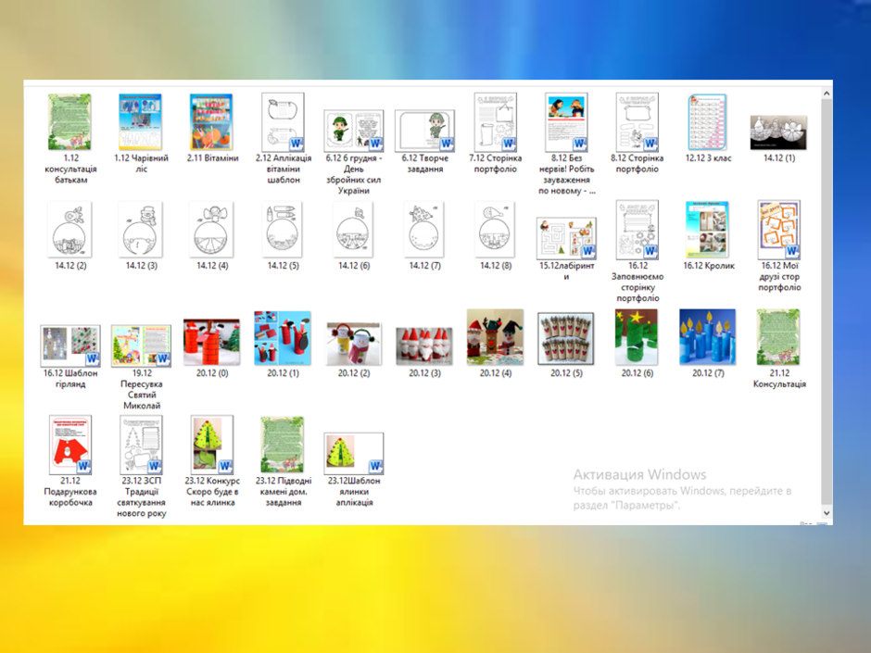Image resolution: width=871 pixels, height=653 pixels.
Task: Select the "14.12 (5)" picture thumbnail
Action: (283, 230)
